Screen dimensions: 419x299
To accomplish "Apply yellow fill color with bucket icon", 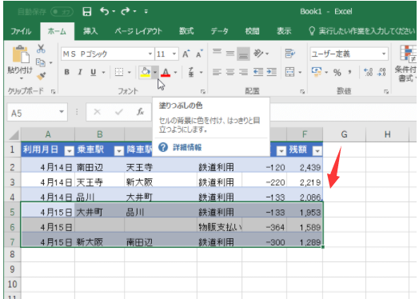I will coord(145,73).
